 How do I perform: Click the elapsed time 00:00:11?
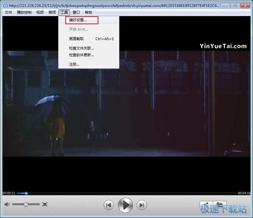point(9,193)
